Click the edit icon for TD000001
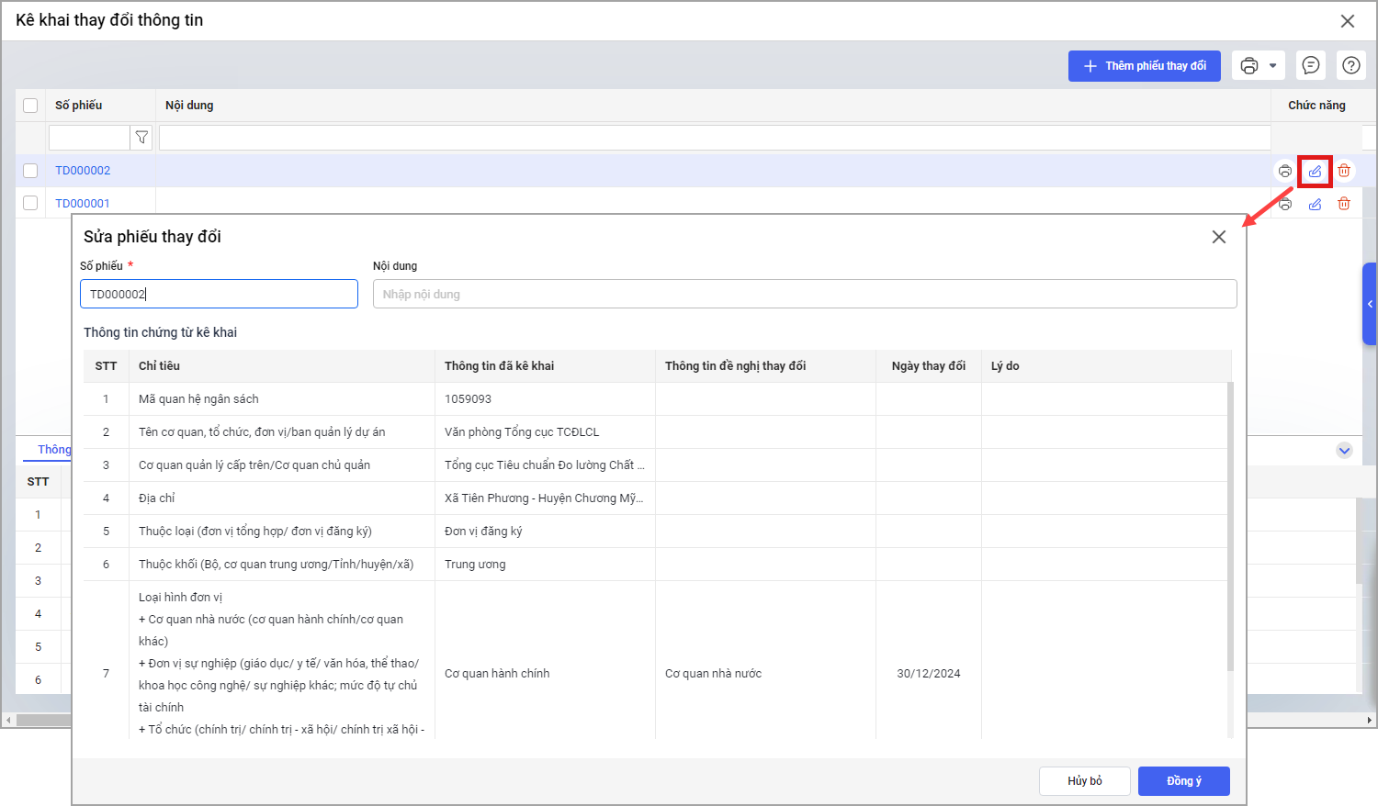1378x806 pixels. pos(1315,204)
